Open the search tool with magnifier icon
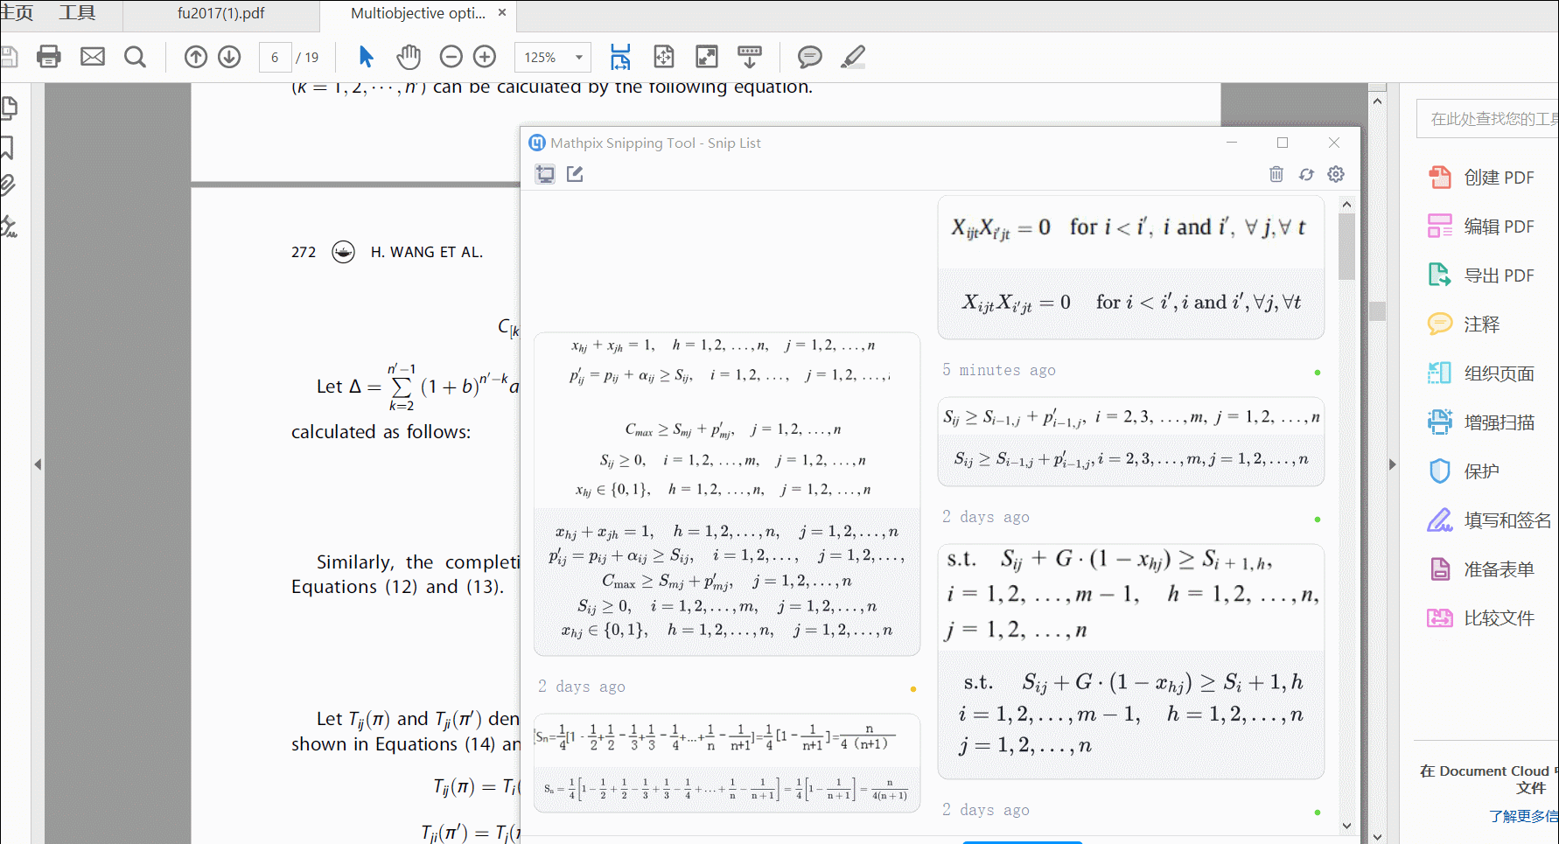The image size is (1559, 844). tap(136, 56)
